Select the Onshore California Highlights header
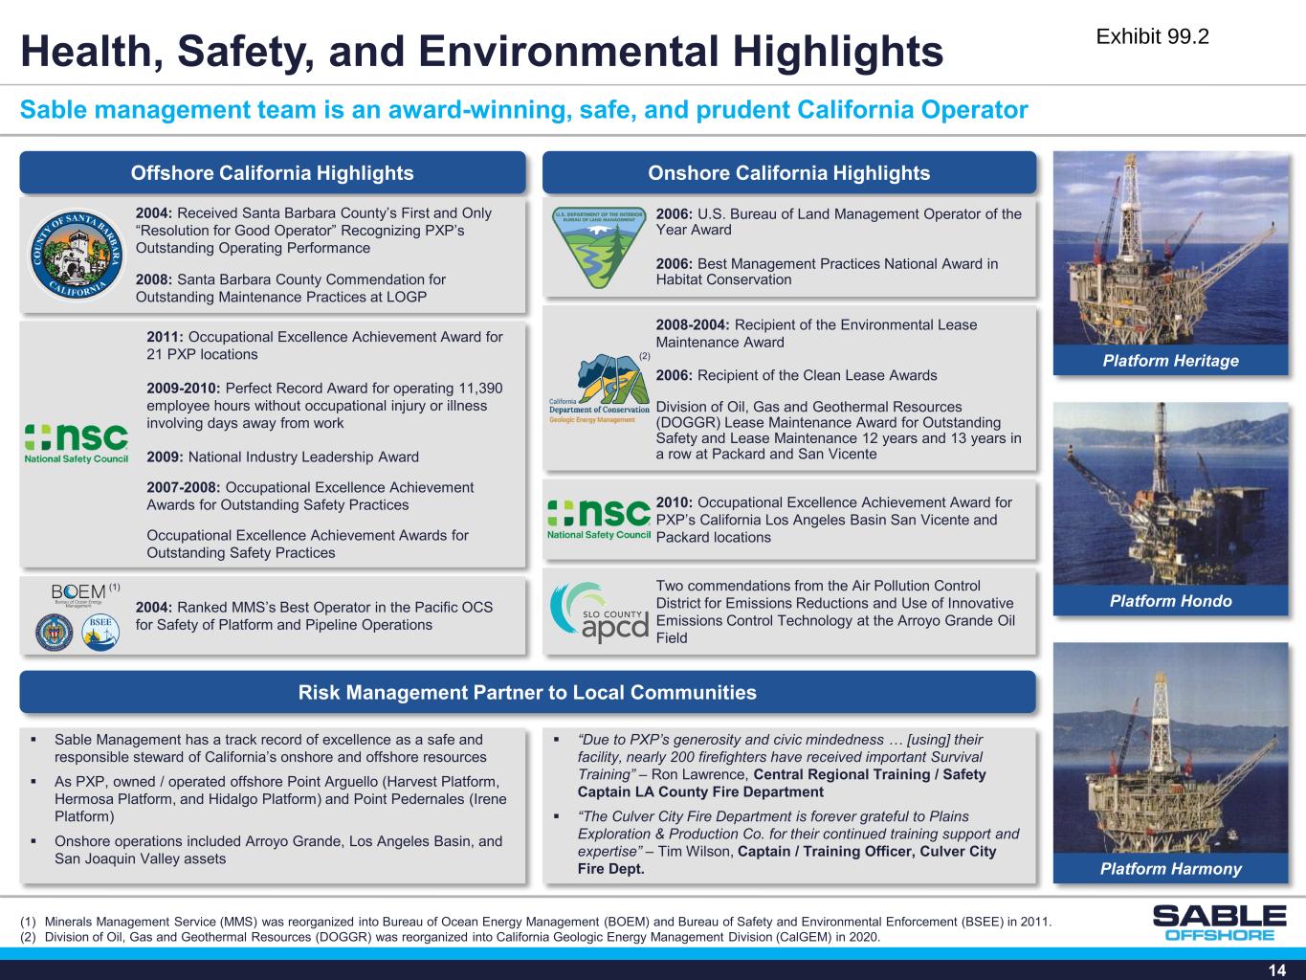Image resolution: width=1306 pixels, height=980 pixels. pos(789,172)
